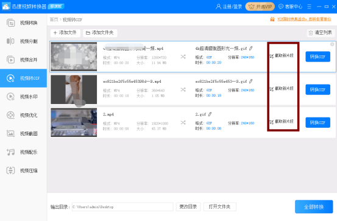Click the thumbnail of 2.mp4
The height and width of the screenshot is (221, 337).
tap(74, 122)
